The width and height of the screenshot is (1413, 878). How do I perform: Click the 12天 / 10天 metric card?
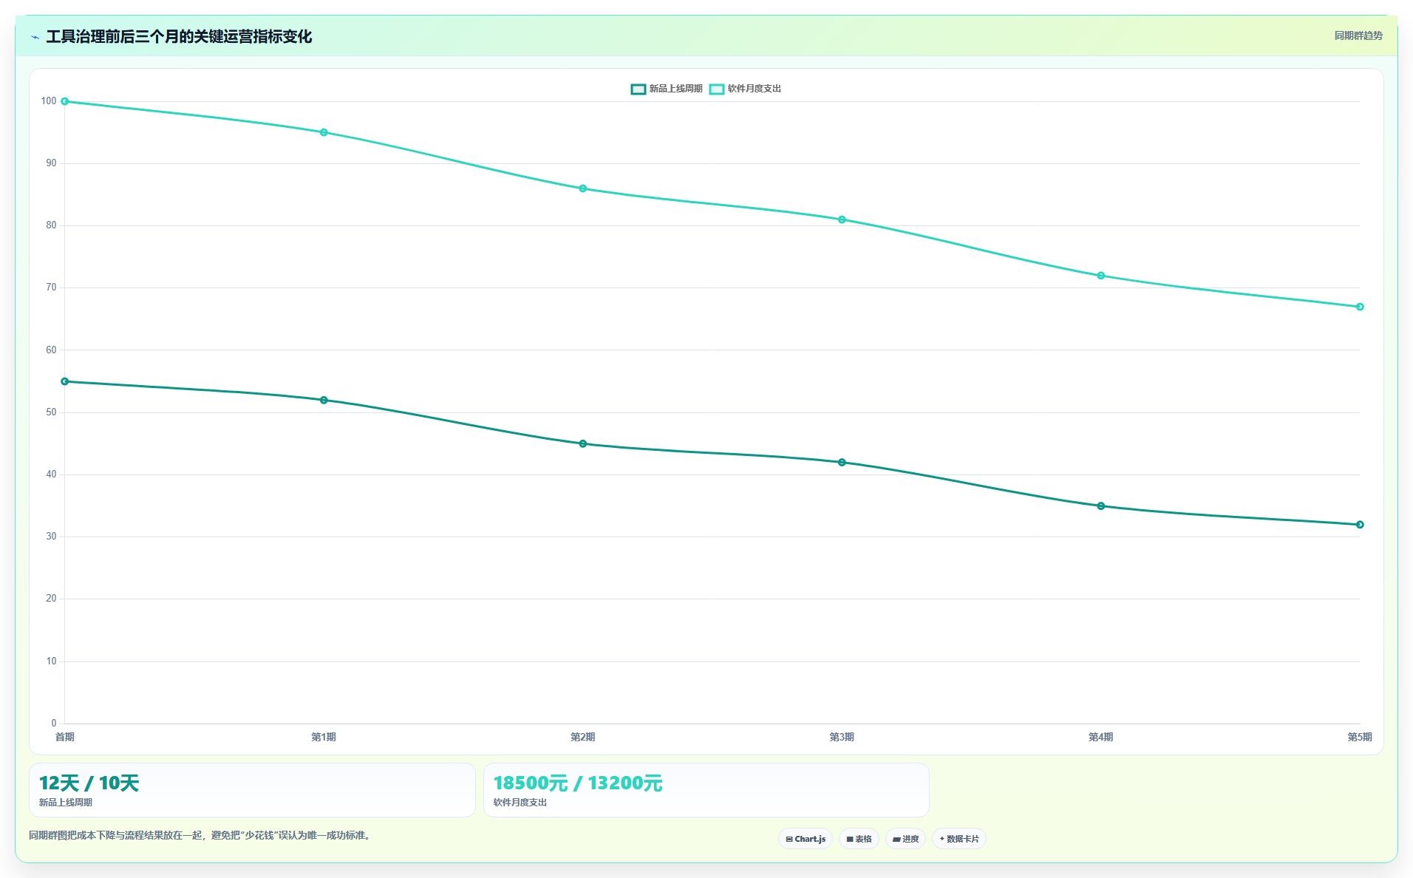252,790
